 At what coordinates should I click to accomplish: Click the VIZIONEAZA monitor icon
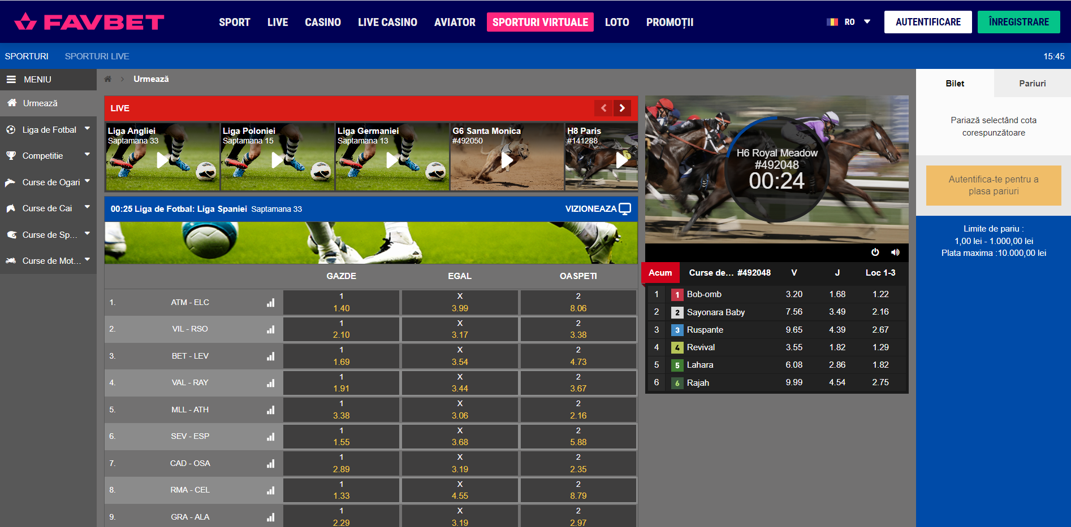[625, 209]
